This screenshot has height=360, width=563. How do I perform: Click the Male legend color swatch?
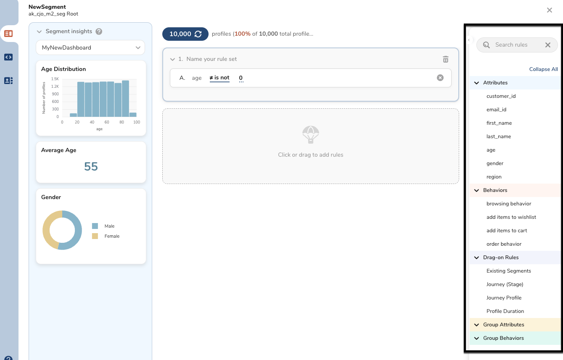click(95, 226)
